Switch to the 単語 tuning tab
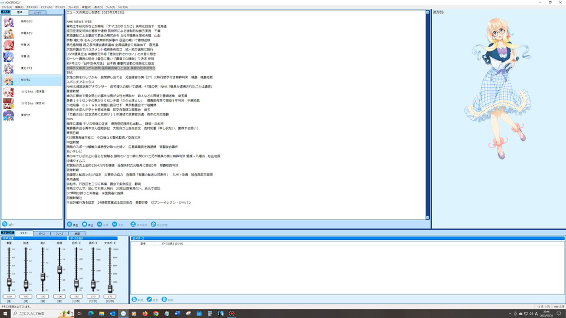Image resolution: width=566 pixels, height=318 pixels. tap(77, 234)
